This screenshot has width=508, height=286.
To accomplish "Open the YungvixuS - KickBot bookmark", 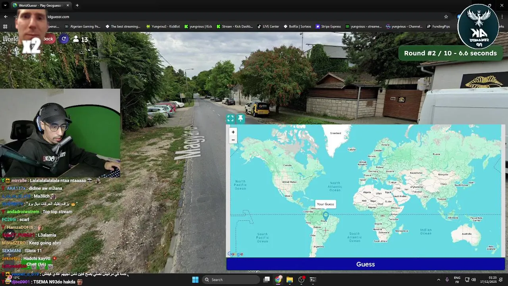I will coord(163,27).
